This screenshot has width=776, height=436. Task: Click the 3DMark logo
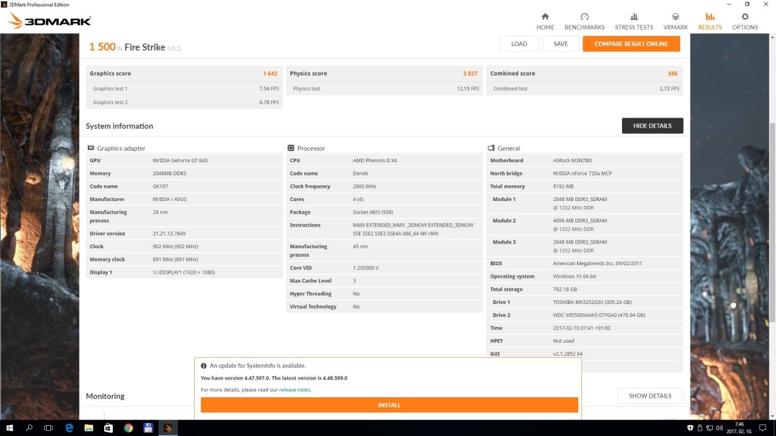coord(49,21)
